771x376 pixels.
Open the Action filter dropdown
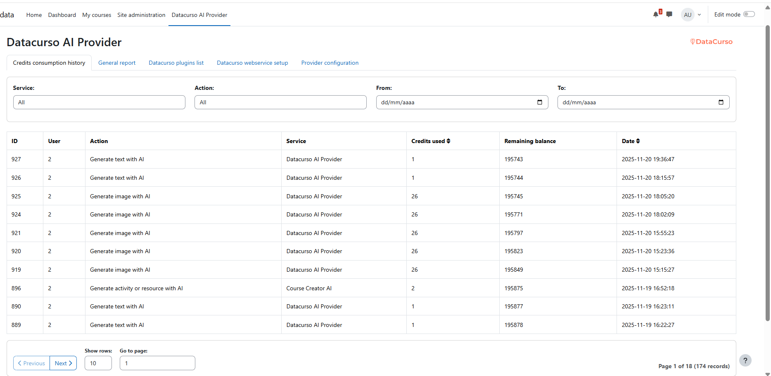280,102
